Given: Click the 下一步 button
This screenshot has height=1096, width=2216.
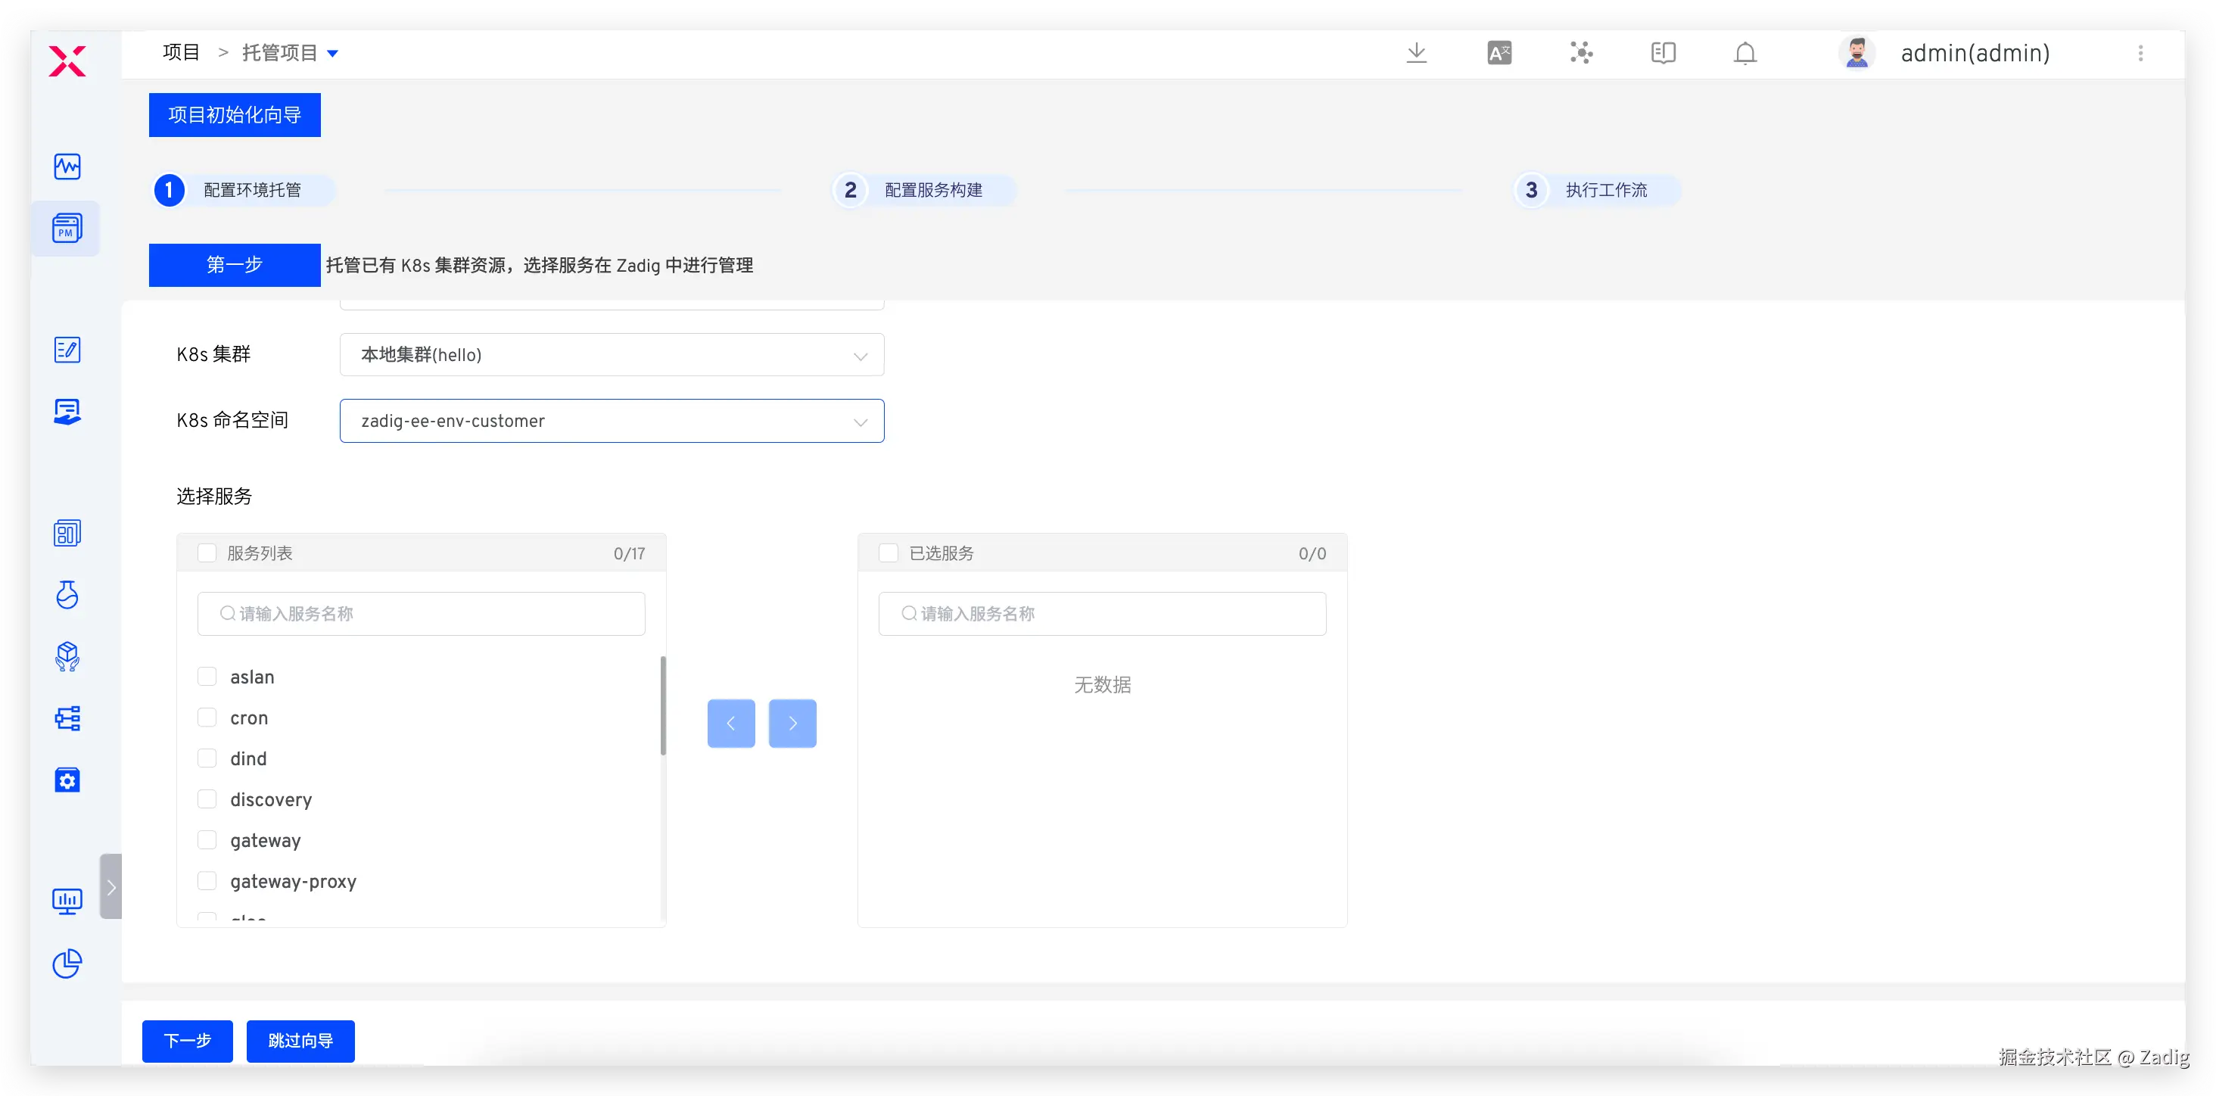Looking at the screenshot, I should click(188, 1041).
